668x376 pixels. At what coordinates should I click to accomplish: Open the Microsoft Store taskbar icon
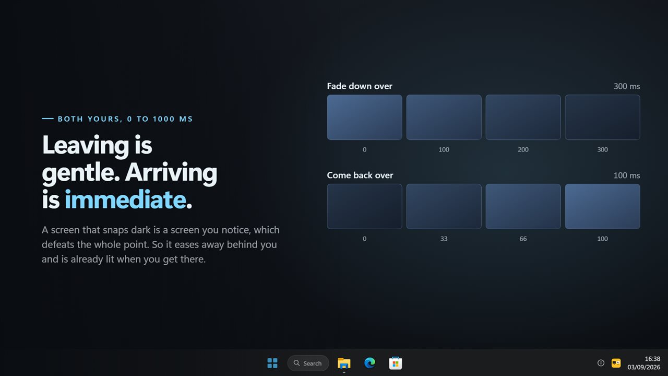396,363
